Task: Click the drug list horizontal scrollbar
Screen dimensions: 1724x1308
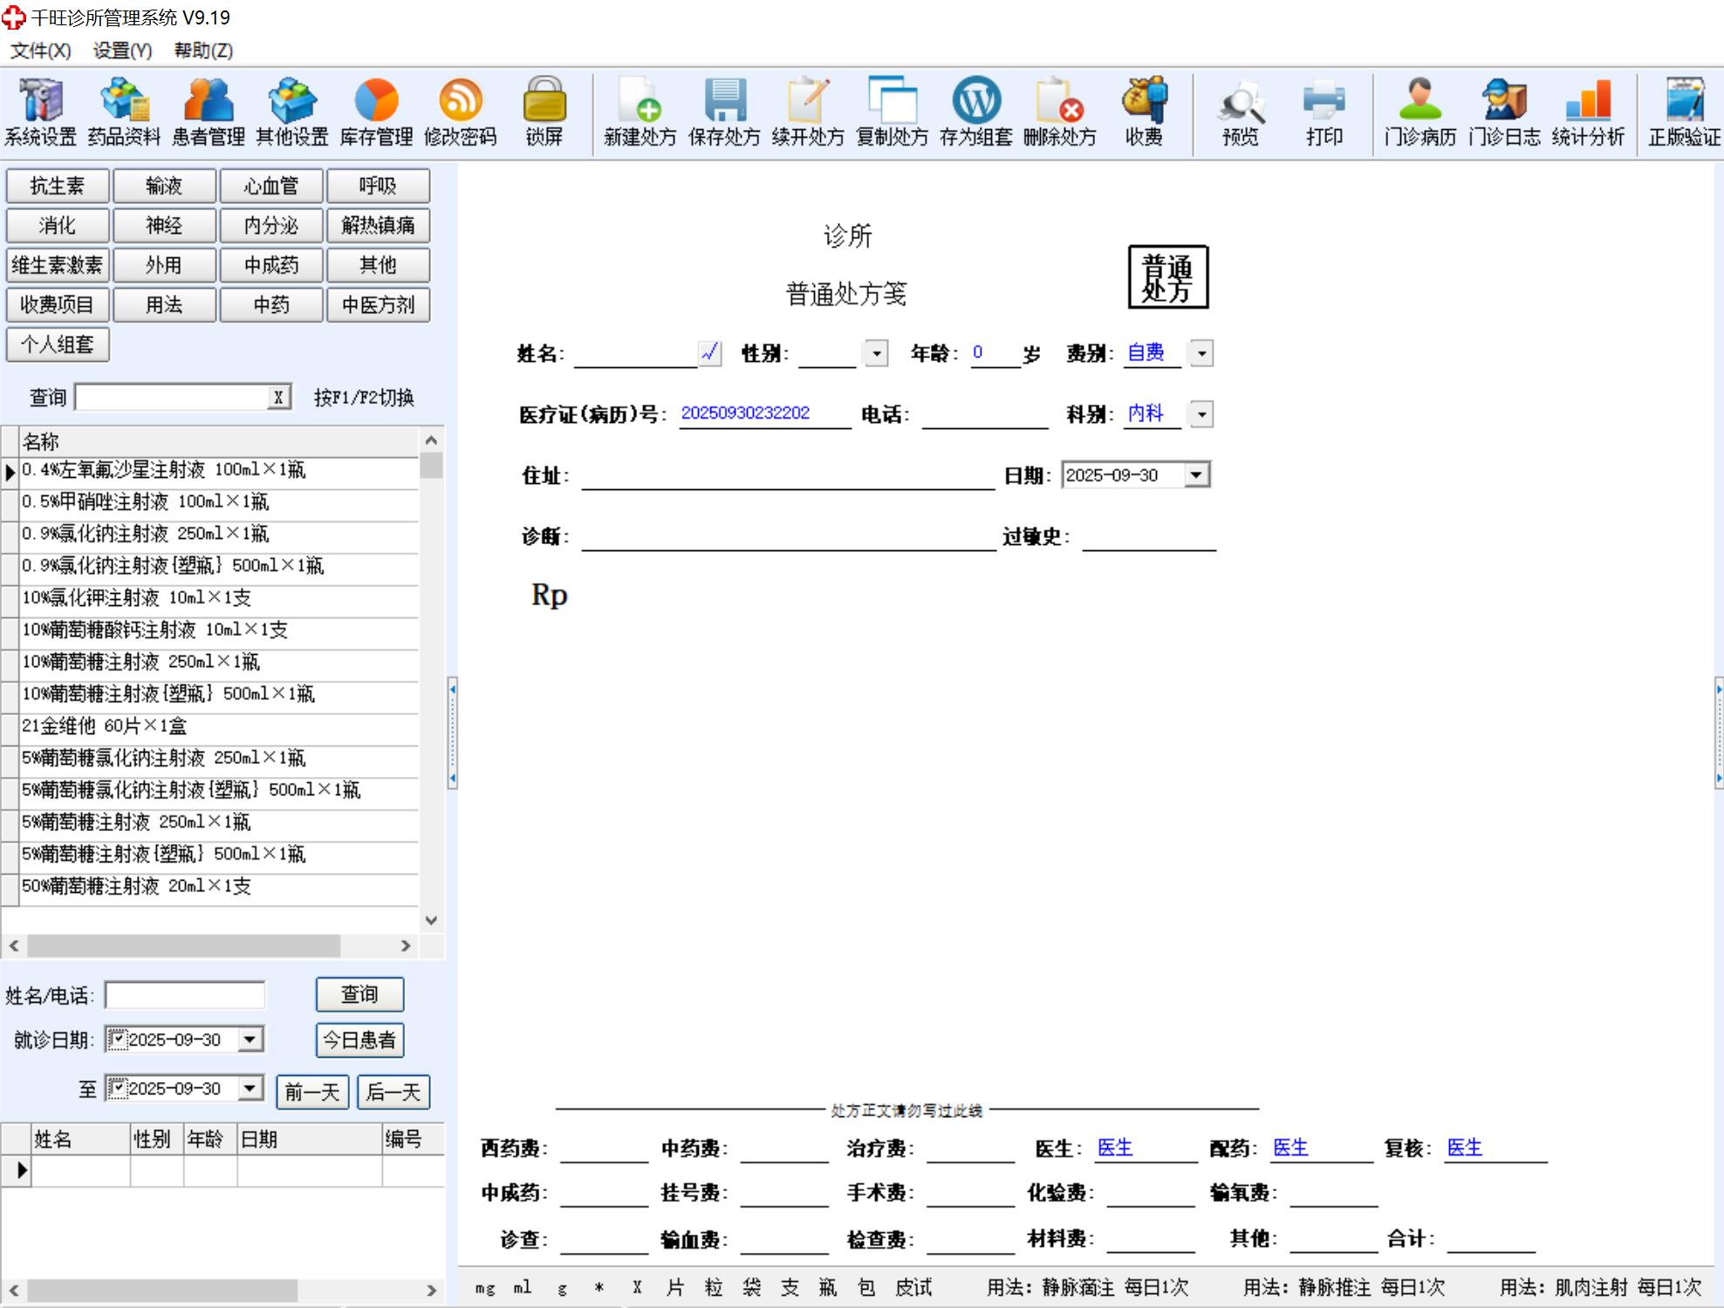Action: click(x=183, y=946)
